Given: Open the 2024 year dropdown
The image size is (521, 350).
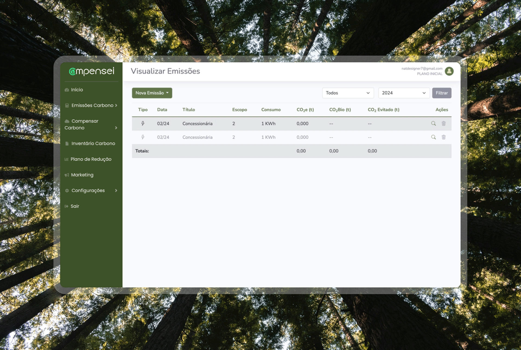Looking at the screenshot, I should (x=404, y=93).
